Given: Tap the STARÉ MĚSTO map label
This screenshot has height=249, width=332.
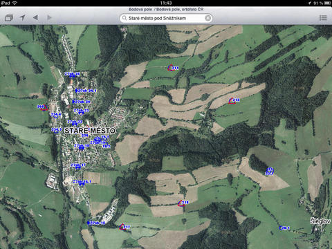Looking at the screenshot, I should click(x=90, y=131).
